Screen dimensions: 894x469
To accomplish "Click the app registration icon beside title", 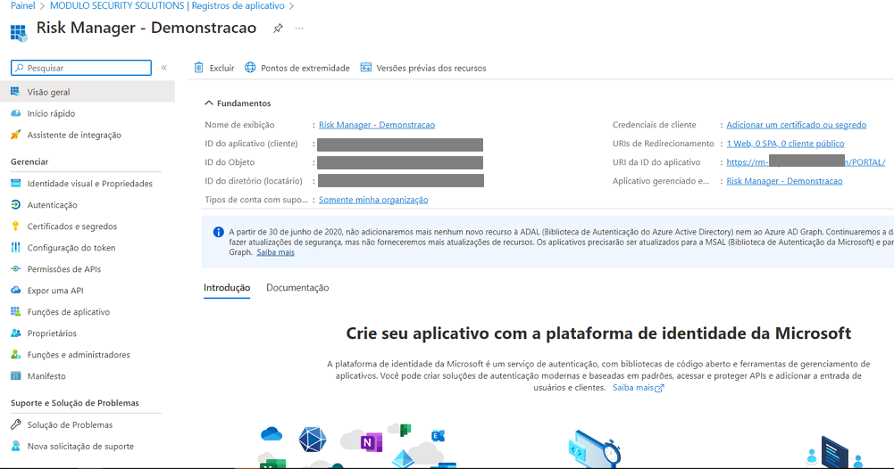I will point(18,33).
